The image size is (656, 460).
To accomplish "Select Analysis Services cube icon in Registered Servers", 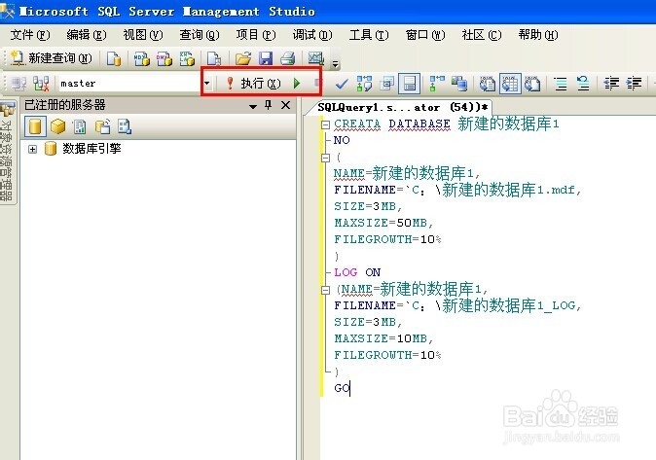I will point(57,126).
